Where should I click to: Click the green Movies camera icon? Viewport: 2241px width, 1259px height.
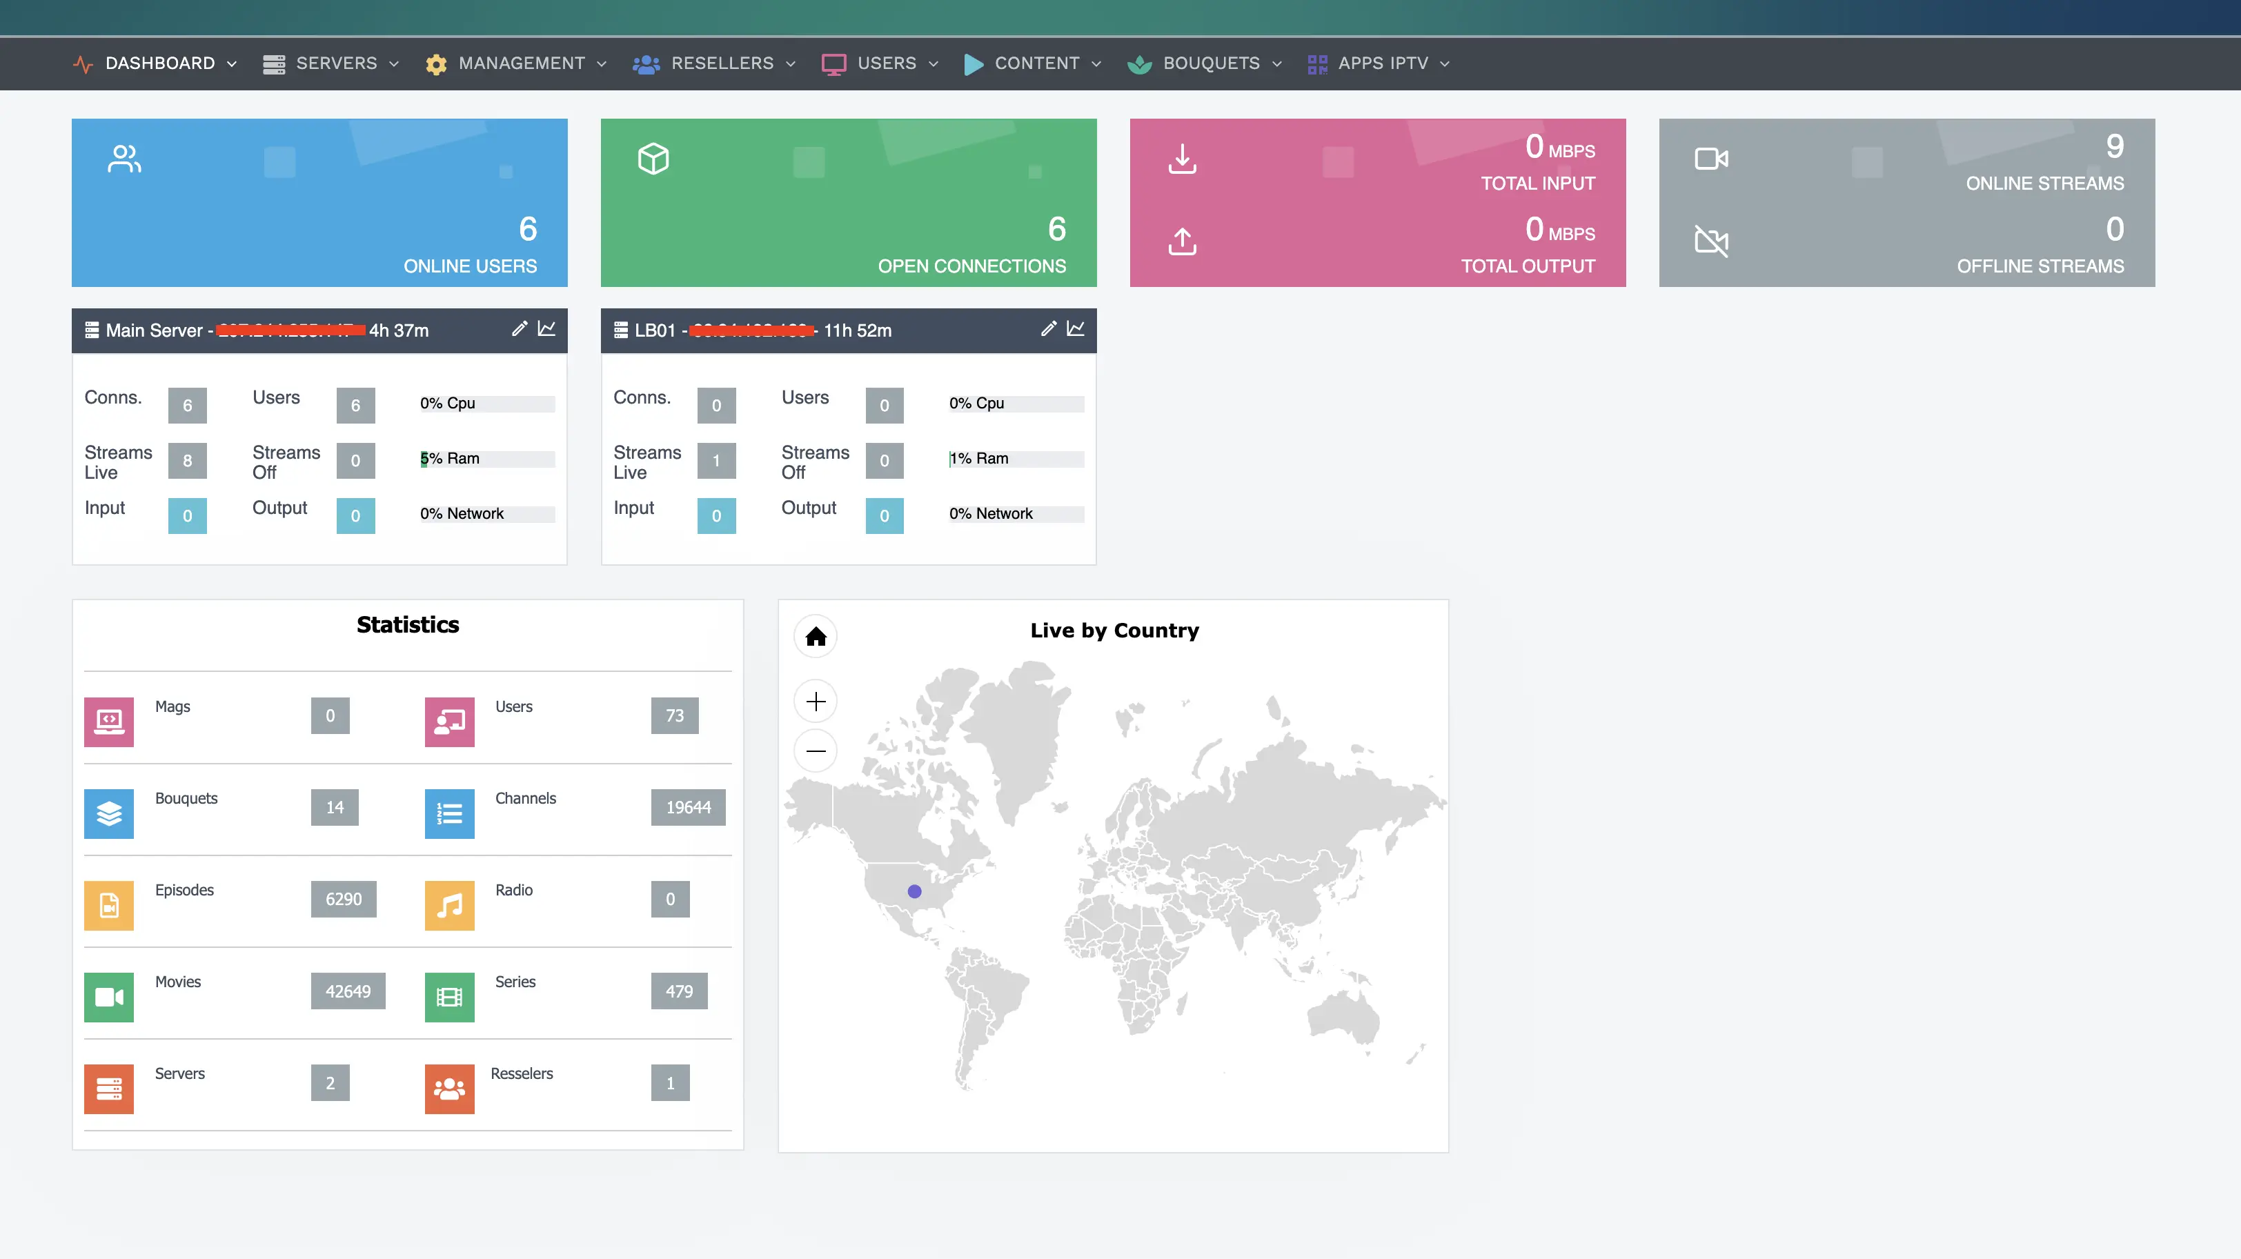(109, 996)
